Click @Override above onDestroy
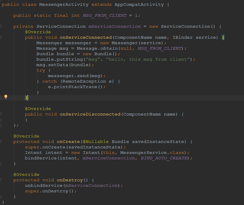This screenshot has height=205, width=244. 26,175
